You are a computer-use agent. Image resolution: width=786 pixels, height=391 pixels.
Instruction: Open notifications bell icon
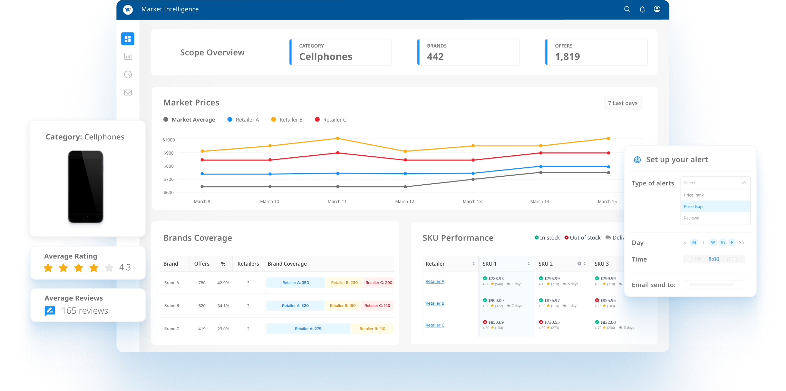point(642,9)
